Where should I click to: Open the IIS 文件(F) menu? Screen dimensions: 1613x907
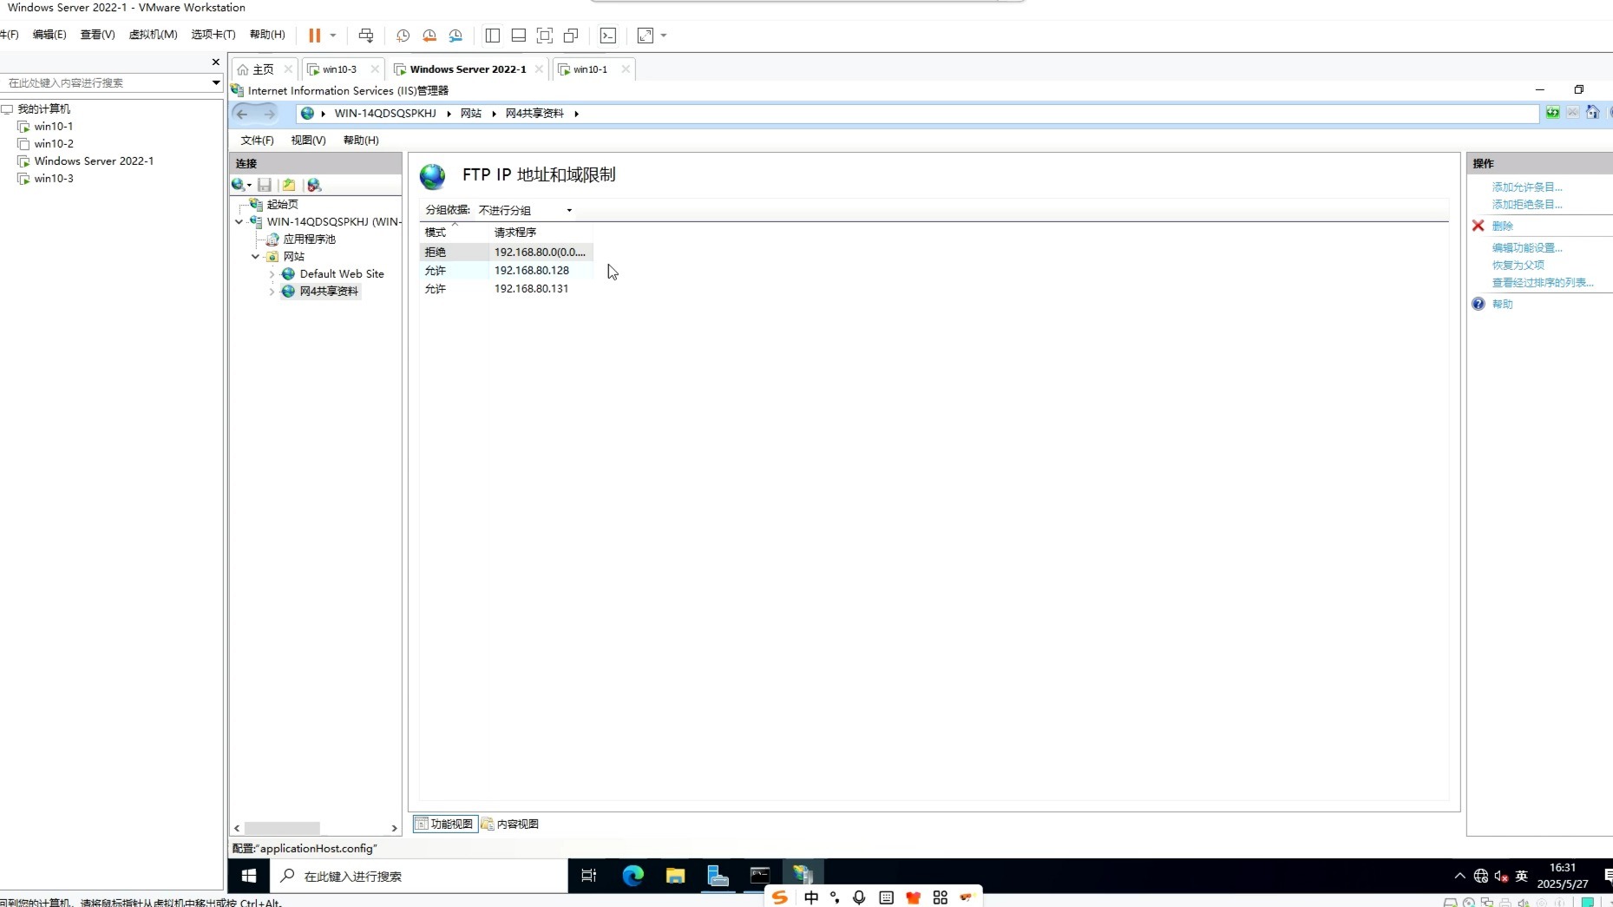[257, 140]
